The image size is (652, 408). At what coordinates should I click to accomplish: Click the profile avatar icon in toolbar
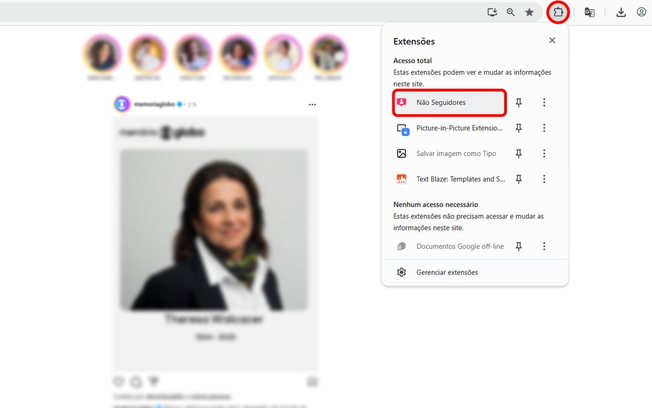click(641, 12)
